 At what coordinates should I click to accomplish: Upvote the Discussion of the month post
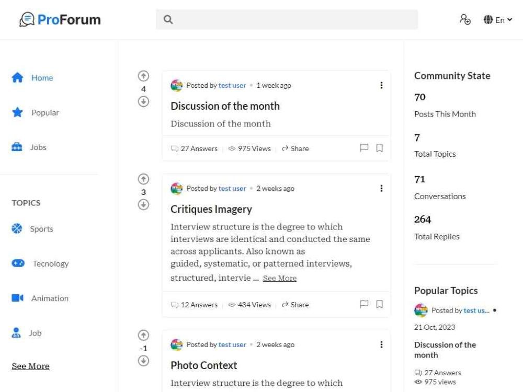point(143,76)
